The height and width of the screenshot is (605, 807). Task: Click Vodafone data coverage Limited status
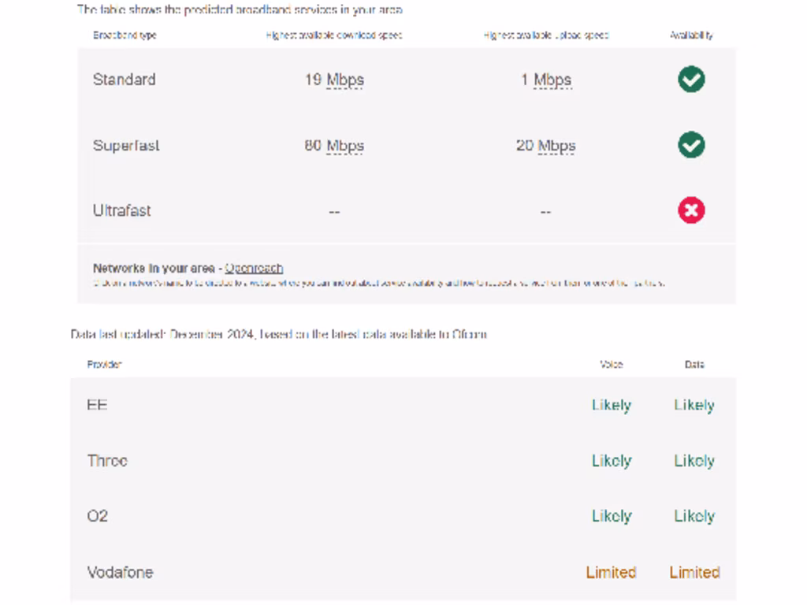694,573
